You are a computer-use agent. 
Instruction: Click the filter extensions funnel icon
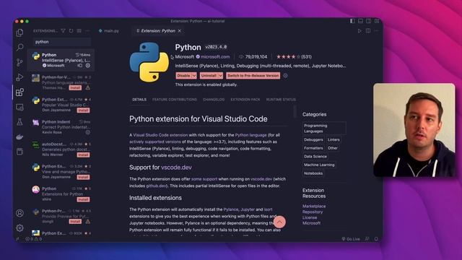point(63,30)
